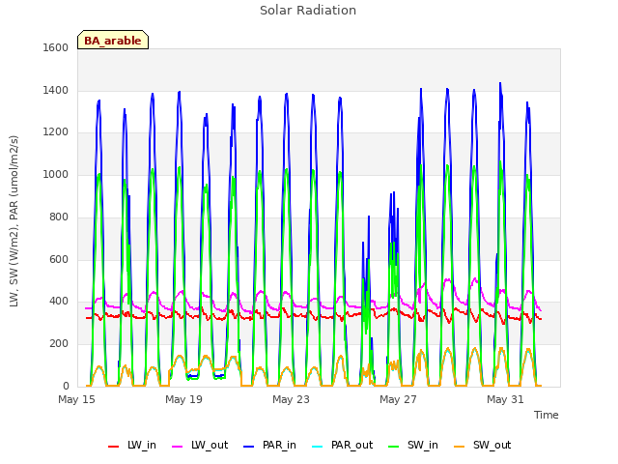Viewport: 618px width, 464px height.
Task: Click the orange SW_out legend color marker
Action: pos(459,447)
